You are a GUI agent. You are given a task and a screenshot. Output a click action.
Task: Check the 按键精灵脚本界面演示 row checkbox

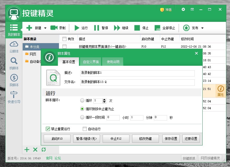[x=64, y=47]
